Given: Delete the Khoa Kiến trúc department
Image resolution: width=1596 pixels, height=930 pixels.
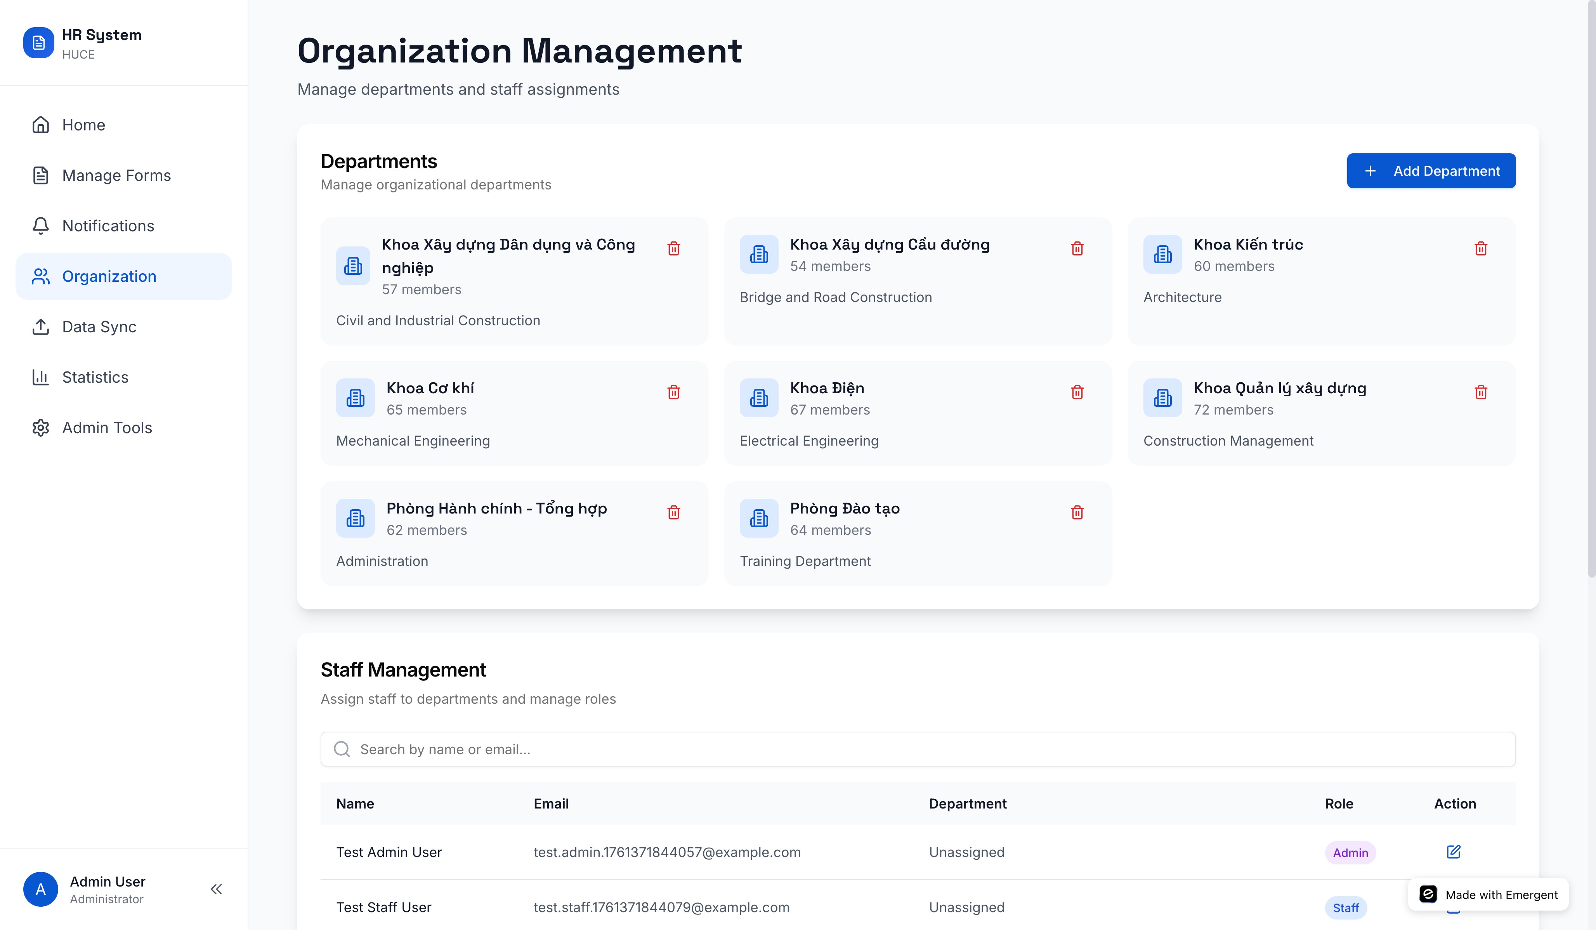Looking at the screenshot, I should pos(1480,248).
